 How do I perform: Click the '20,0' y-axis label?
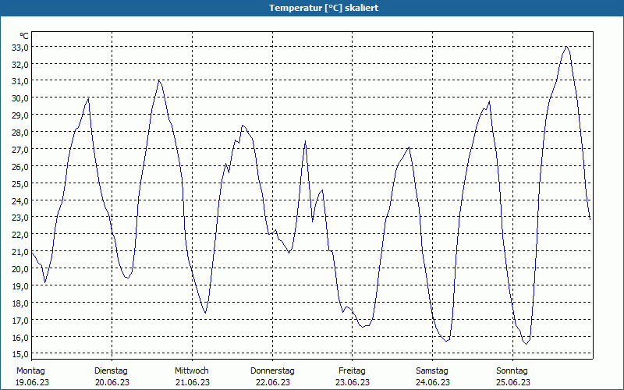(x=20, y=269)
